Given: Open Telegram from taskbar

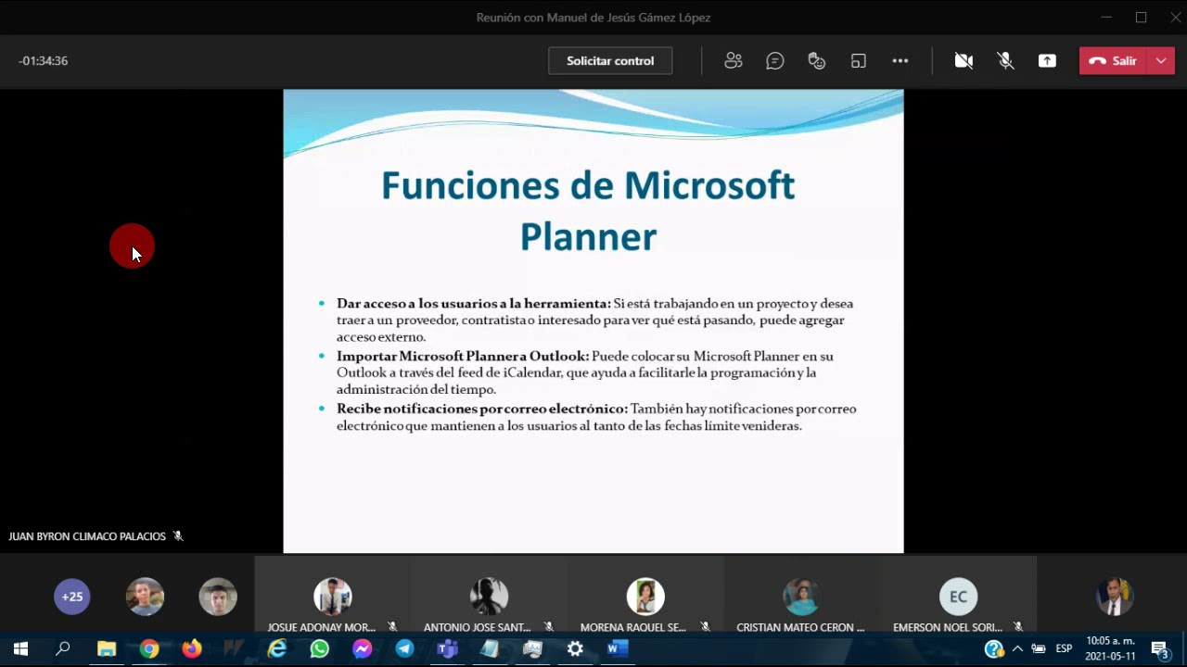Looking at the screenshot, I should click(x=405, y=649).
